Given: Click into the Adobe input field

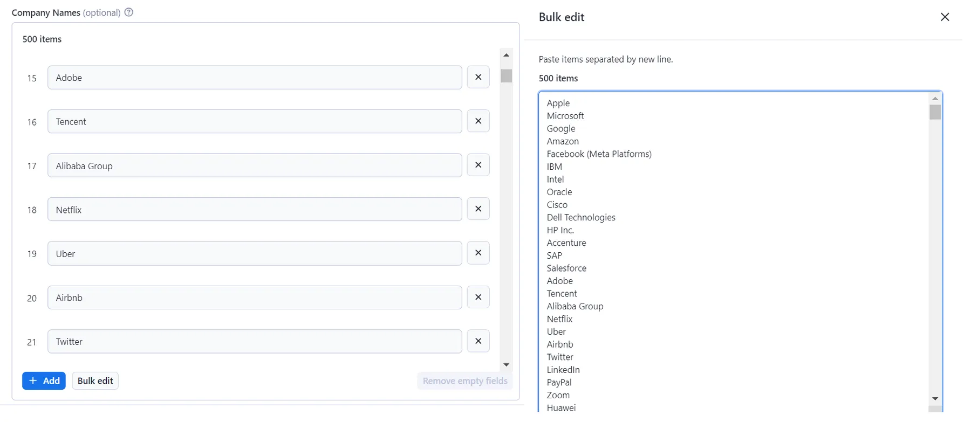Looking at the screenshot, I should click(255, 78).
